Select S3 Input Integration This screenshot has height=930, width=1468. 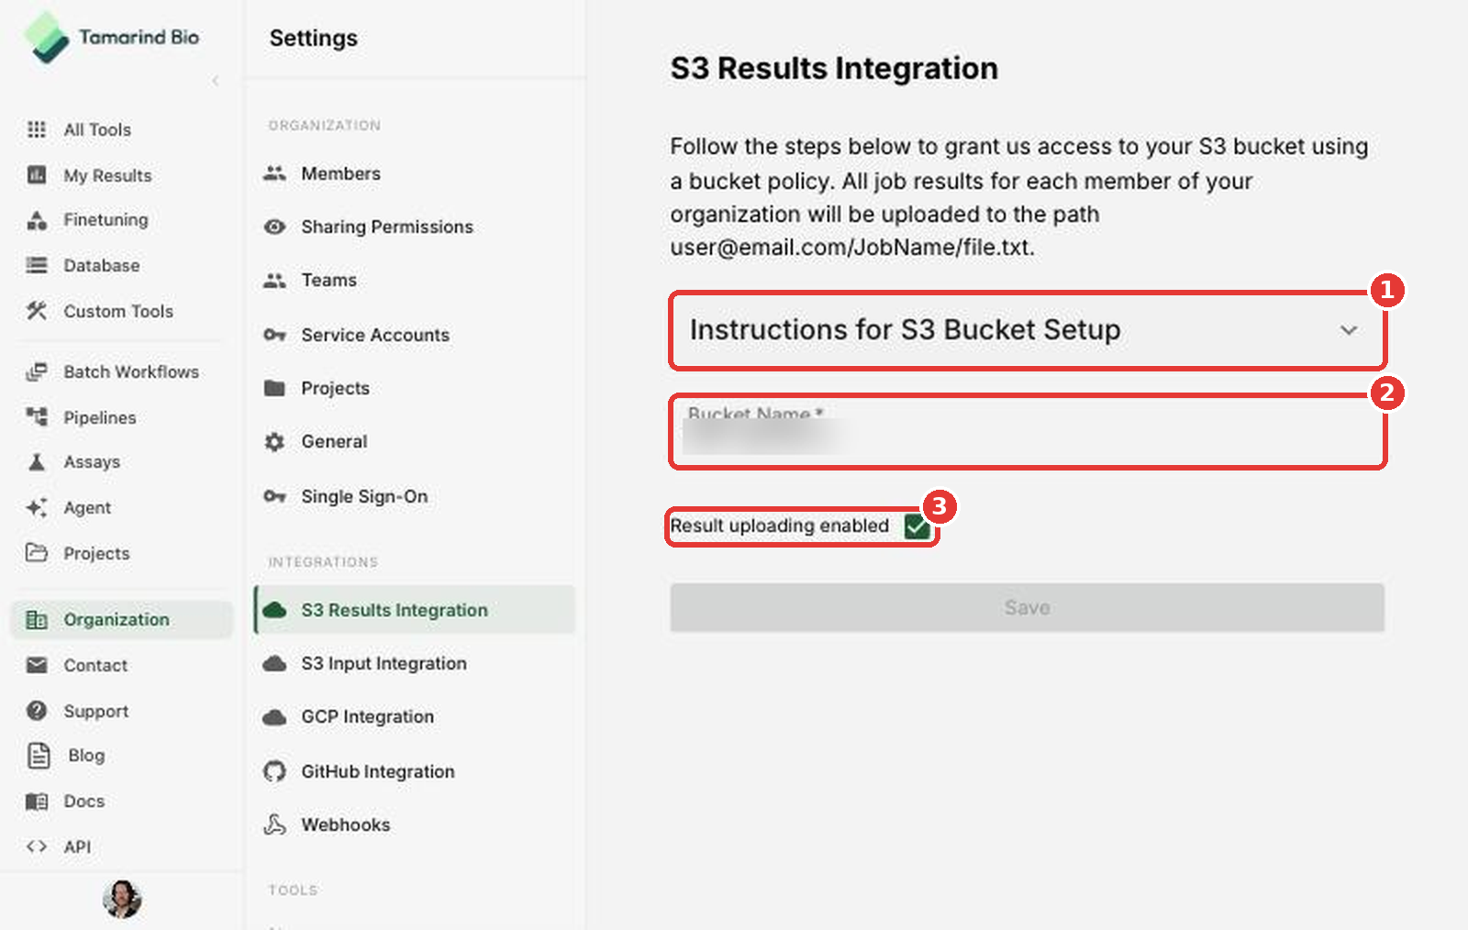(x=414, y=663)
